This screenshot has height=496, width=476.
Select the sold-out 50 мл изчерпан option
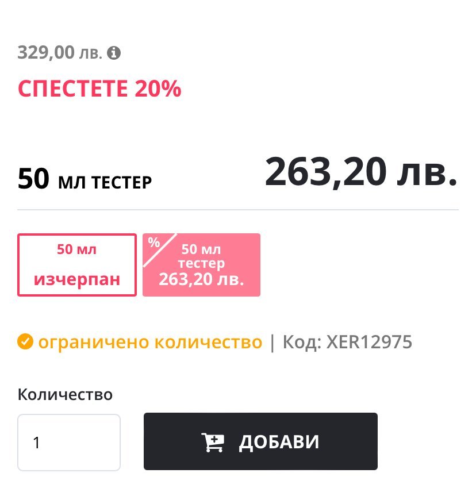[77, 264]
